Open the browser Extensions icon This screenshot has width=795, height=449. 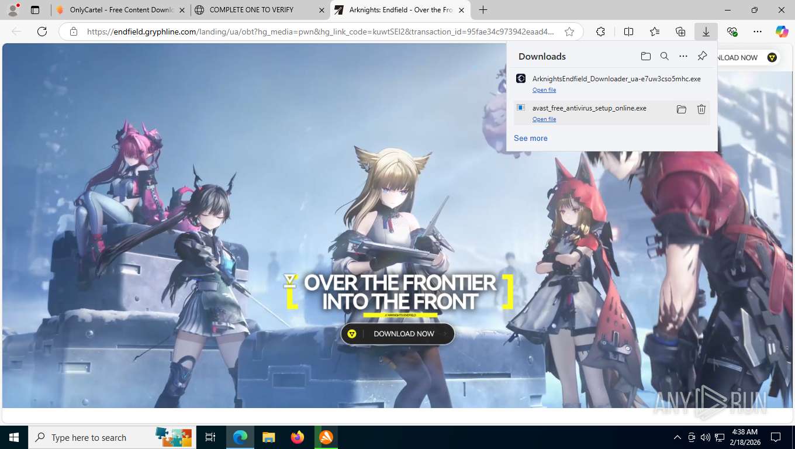tap(600, 32)
